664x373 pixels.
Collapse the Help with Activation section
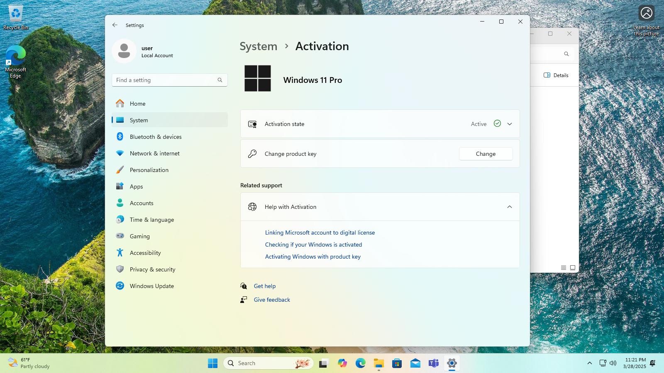coord(510,207)
